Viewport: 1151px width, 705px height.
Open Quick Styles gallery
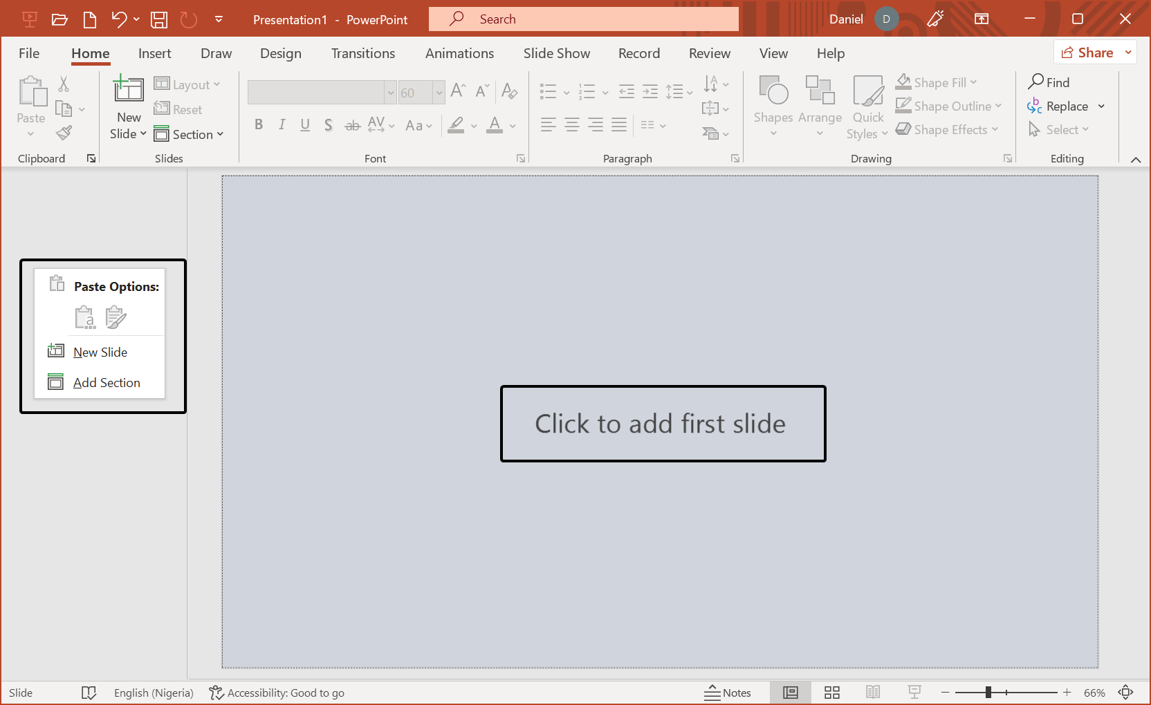click(867, 107)
